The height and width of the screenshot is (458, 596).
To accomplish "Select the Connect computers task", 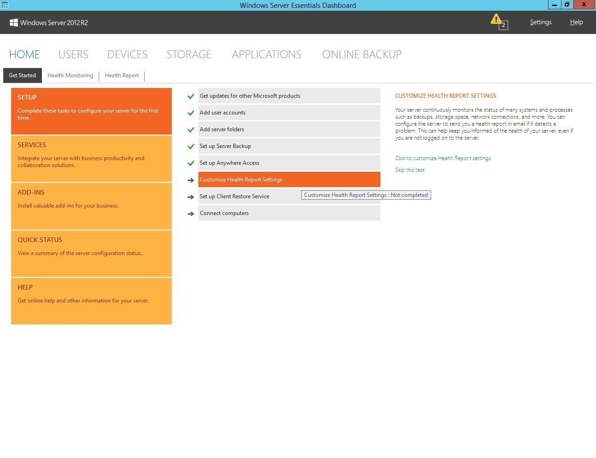I will [x=289, y=213].
